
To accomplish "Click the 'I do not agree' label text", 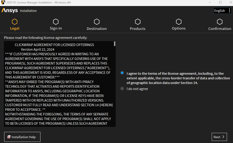I will pyautogui.click(x=137, y=89).
